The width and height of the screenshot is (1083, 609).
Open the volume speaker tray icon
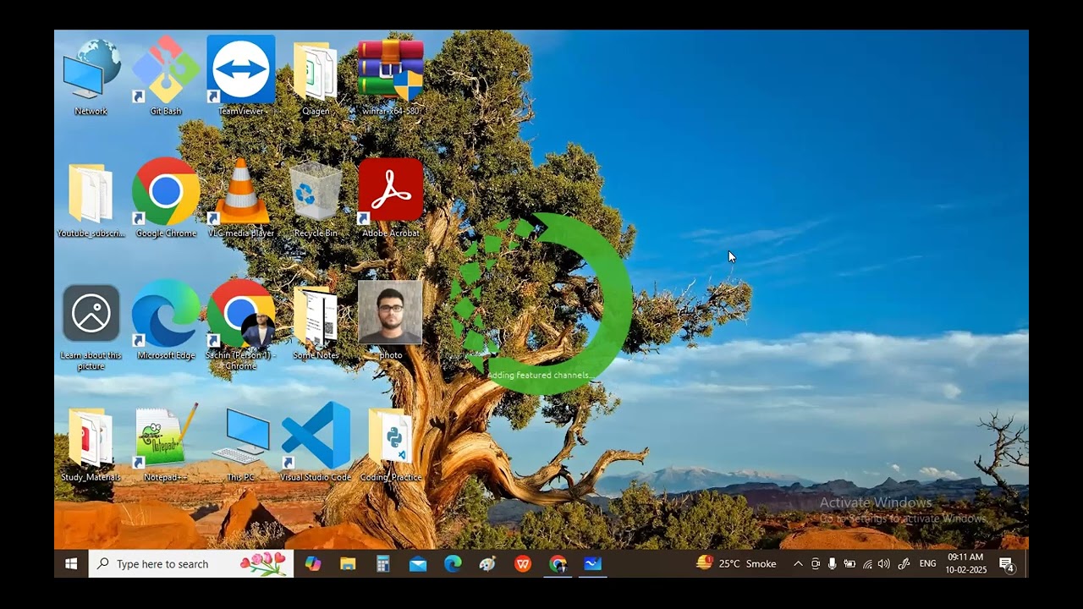(884, 563)
